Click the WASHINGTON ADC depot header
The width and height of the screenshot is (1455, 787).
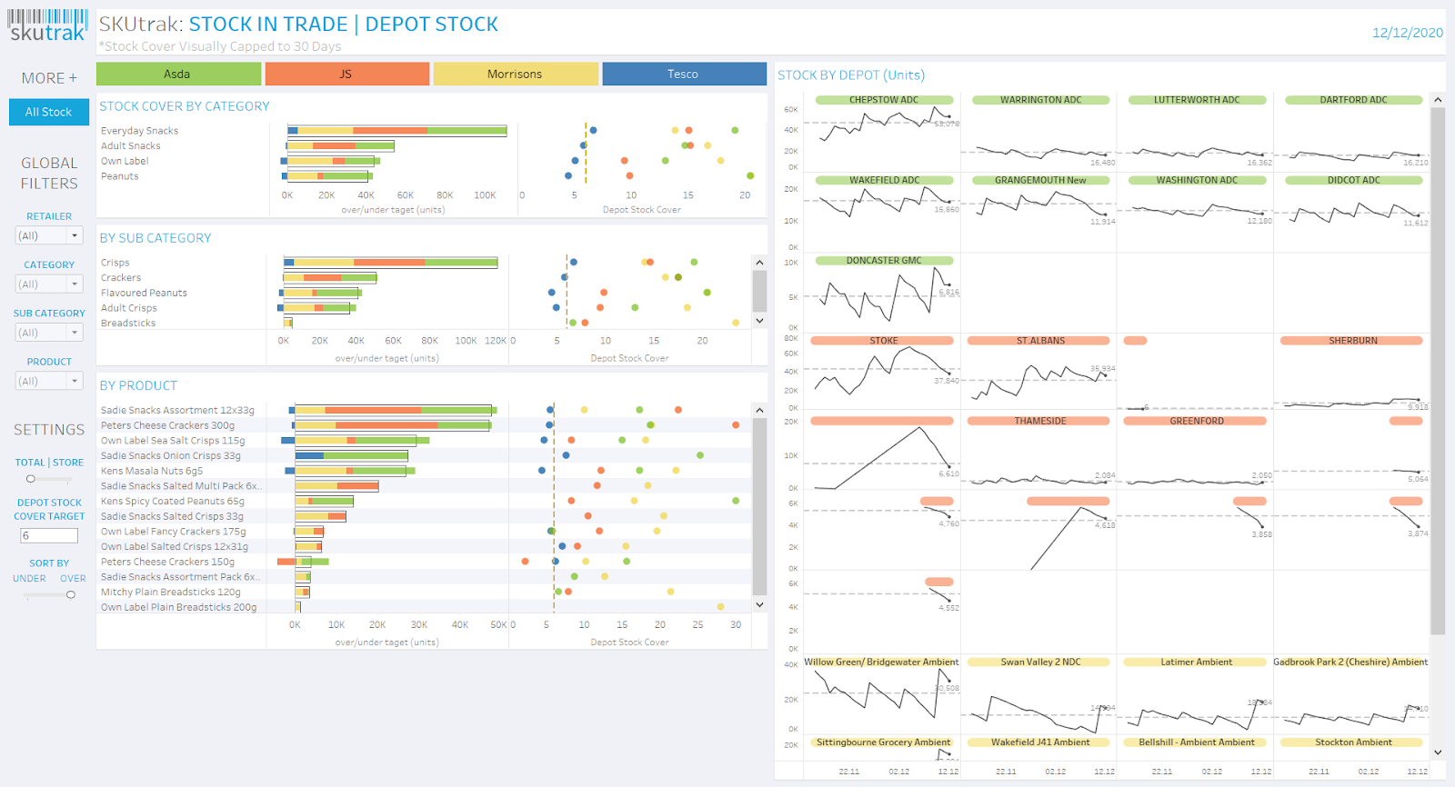click(1197, 180)
